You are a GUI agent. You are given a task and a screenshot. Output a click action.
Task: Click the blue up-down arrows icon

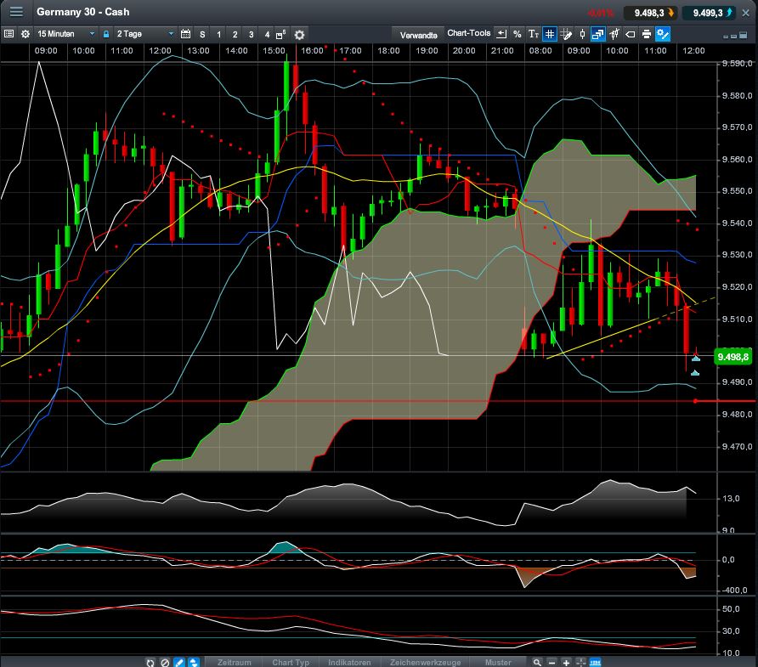[x=193, y=662]
